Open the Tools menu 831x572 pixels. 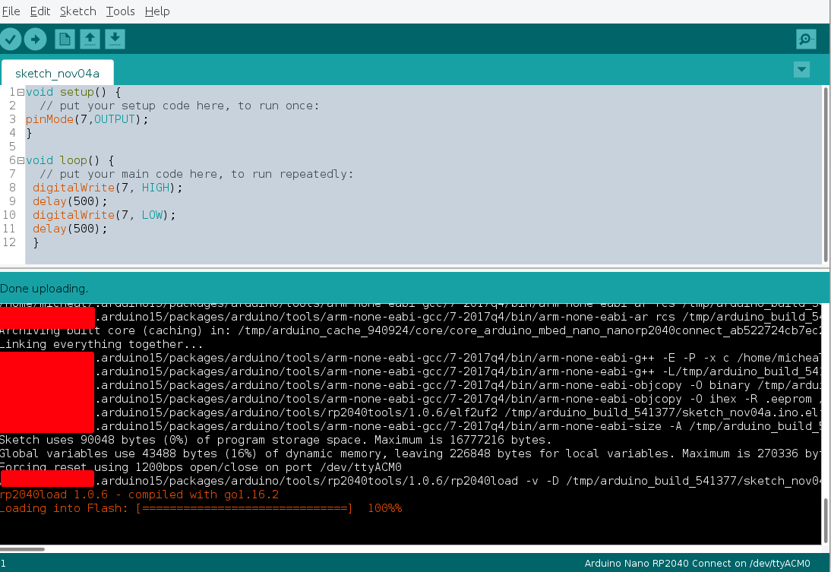coord(120,11)
